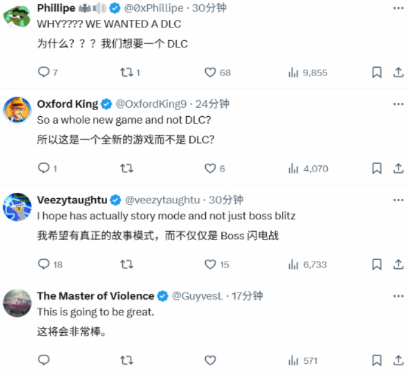Image resolution: width=408 pixels, height=374 pixels.
Task: Open Phillipe's frog profile picture
Action: coord(17,16)
